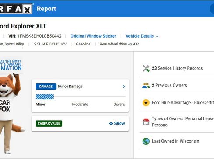Image resolution: width=214 pixels, height=160 pixels.
Task: Click the previous owners people icon
Action: [x=146, y=86]
